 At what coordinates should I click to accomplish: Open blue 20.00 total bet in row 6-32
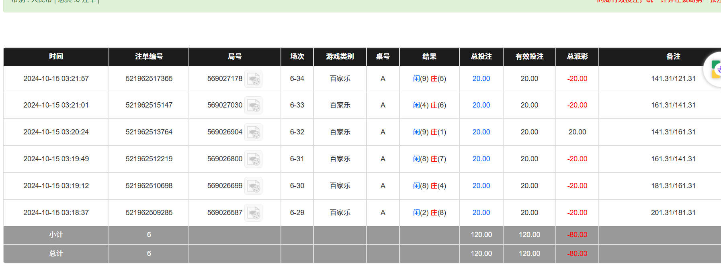(x=481, y=132)
